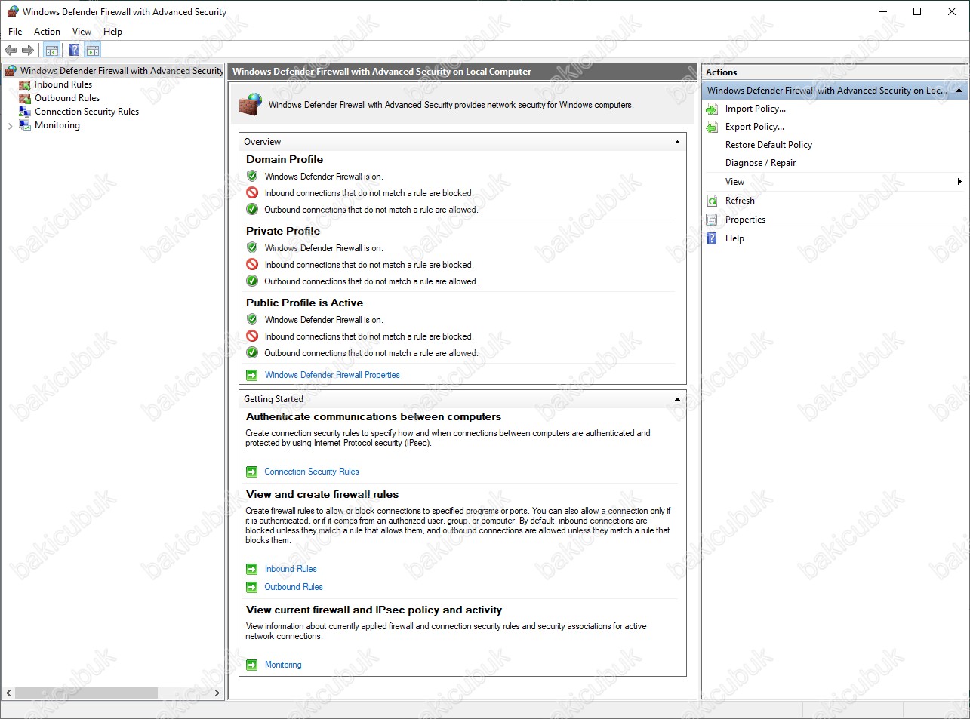970x719 pixels.
Task: Toggle Show/Hide Console Tree toolbar icon
Action: coord(52,50)
